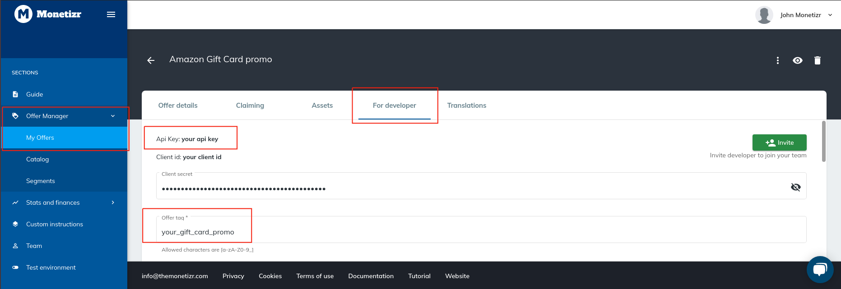The width and height of the screenshot is (841, 289).
Task: Click the 'Allowed characters' hint text
Action: tap(208, 250)
